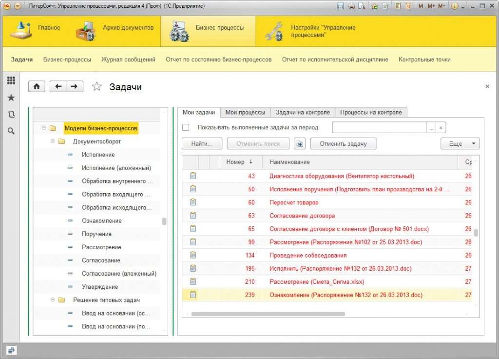Navigate forward with the right arrow
The image size is (499, 359).
[x=75, y=86]
